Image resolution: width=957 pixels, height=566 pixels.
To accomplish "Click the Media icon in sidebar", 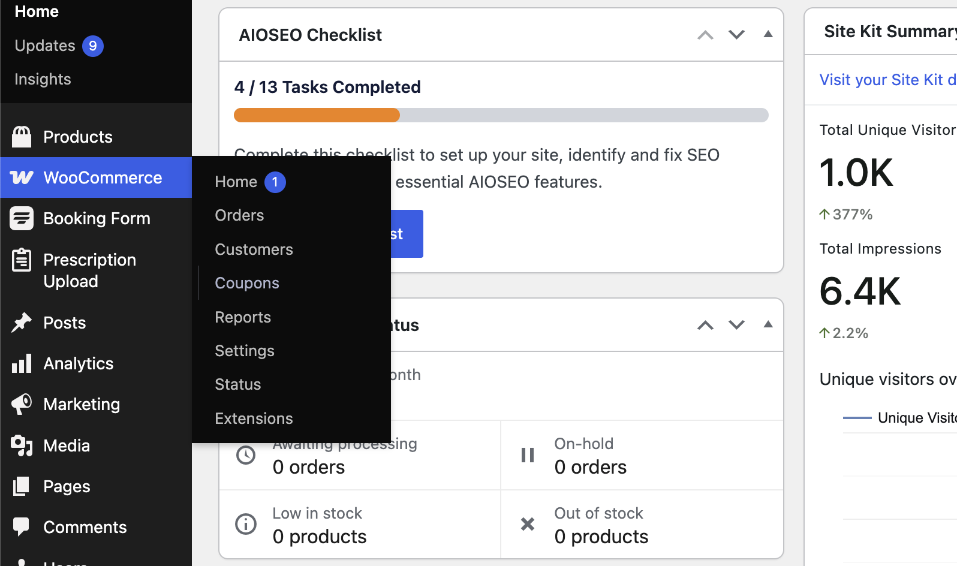I will tap(22, 445).
